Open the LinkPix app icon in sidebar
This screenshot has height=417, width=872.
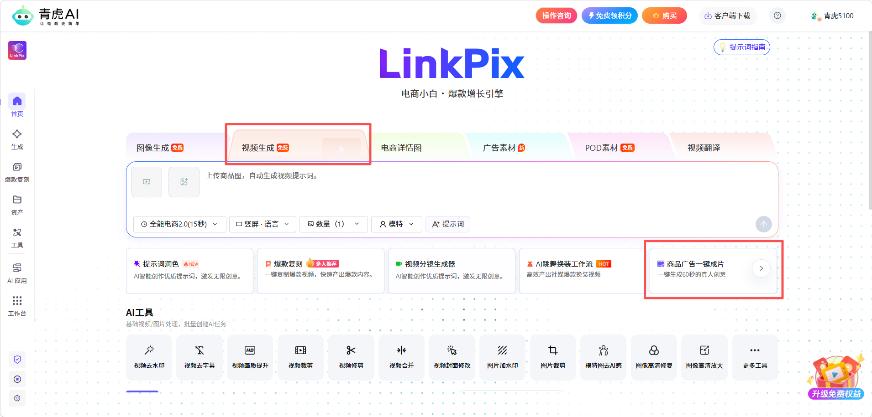tap(17, 50)
